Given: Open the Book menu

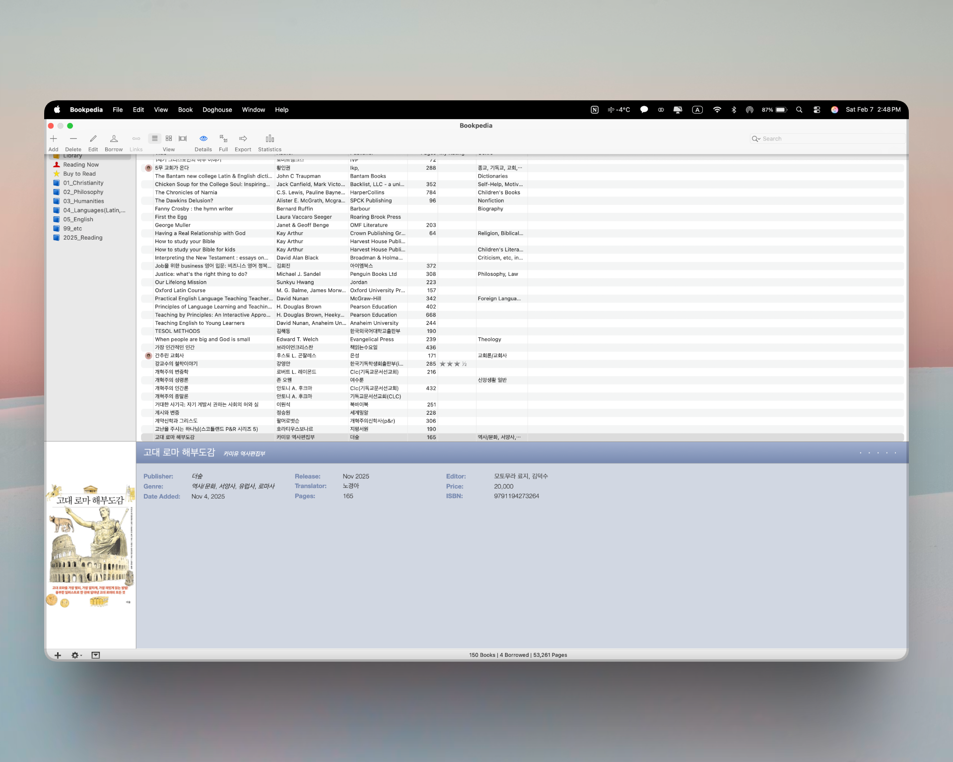Looking at the screenshot, I should [185, 110].
